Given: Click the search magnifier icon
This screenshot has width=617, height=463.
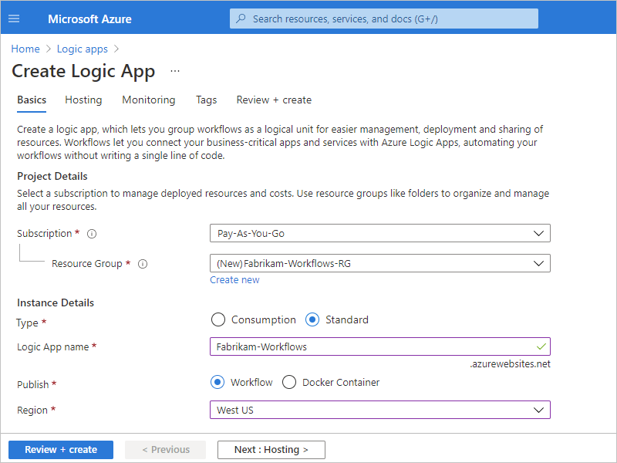Looking at the screenshot, I should point(241,19).
